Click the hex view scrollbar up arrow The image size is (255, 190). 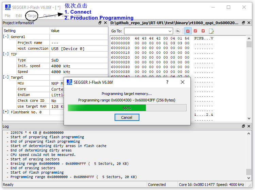(x=249, y=38)
